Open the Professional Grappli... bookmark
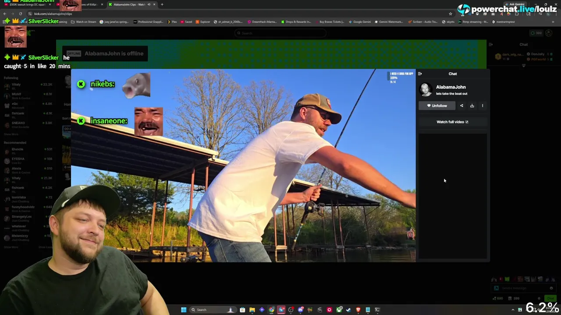561x315 pixels. (x=148, y=22)
